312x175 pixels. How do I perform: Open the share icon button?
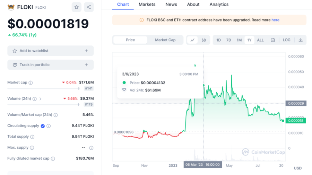[89, 7]
